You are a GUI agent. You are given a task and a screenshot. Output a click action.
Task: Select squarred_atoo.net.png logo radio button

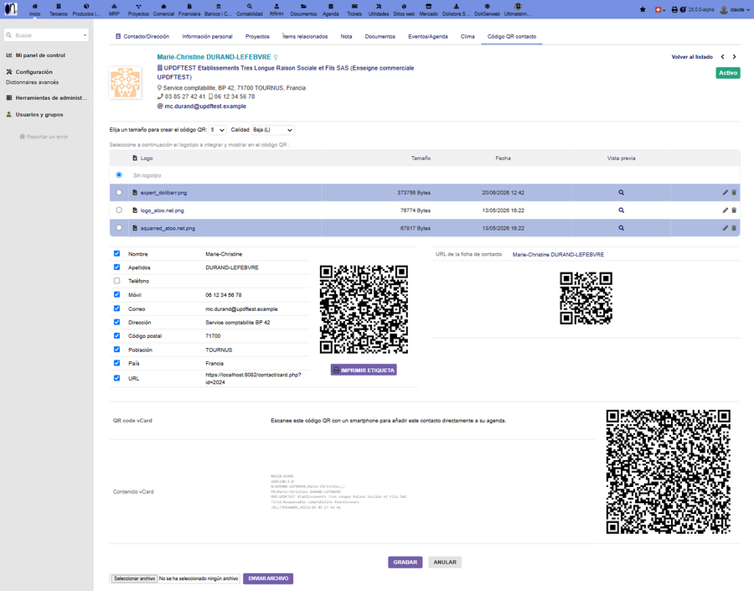(x=119, y=228)
